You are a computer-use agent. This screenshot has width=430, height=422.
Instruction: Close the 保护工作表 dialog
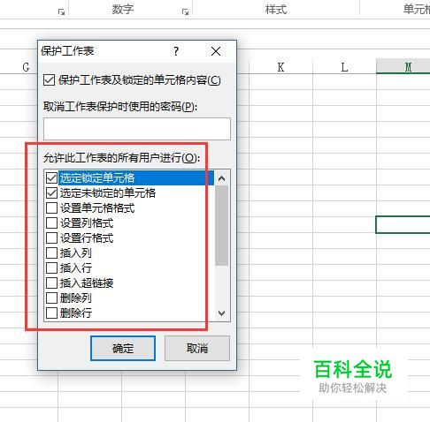tap(216, 51)
